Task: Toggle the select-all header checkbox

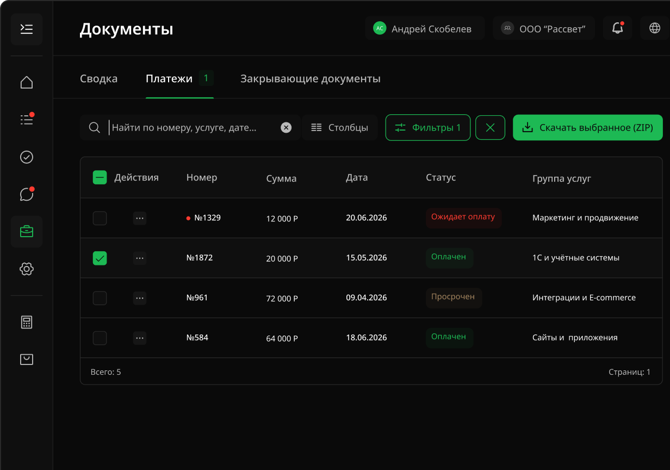Action: [x=100, y=177]
